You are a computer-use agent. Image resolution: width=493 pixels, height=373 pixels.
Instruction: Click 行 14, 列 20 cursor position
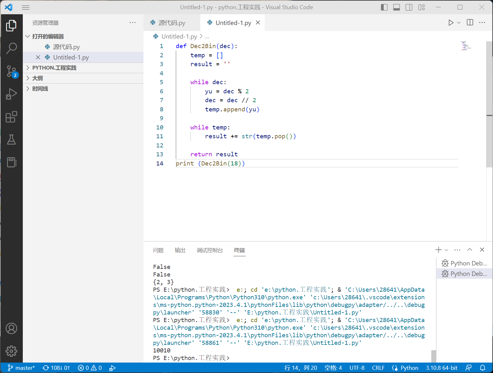(301, 368)
